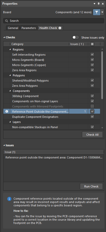Click the search magnifier icon
Viewport: 106px width, 232px height.
tap(6, 21)
